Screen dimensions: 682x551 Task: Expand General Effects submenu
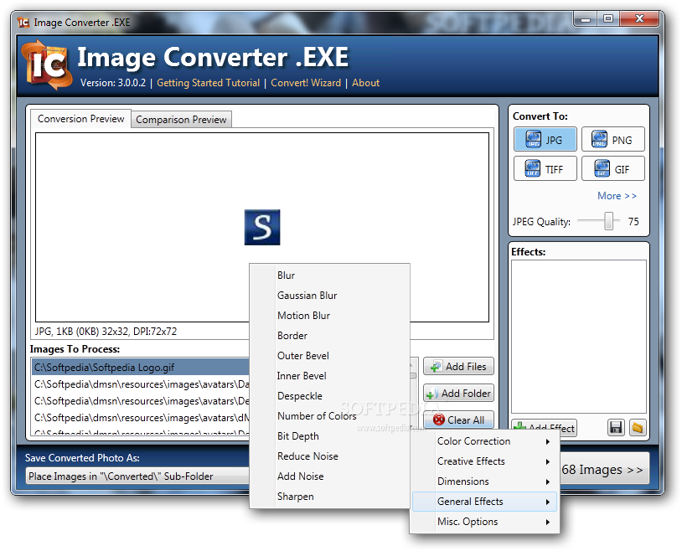point(484,502)
